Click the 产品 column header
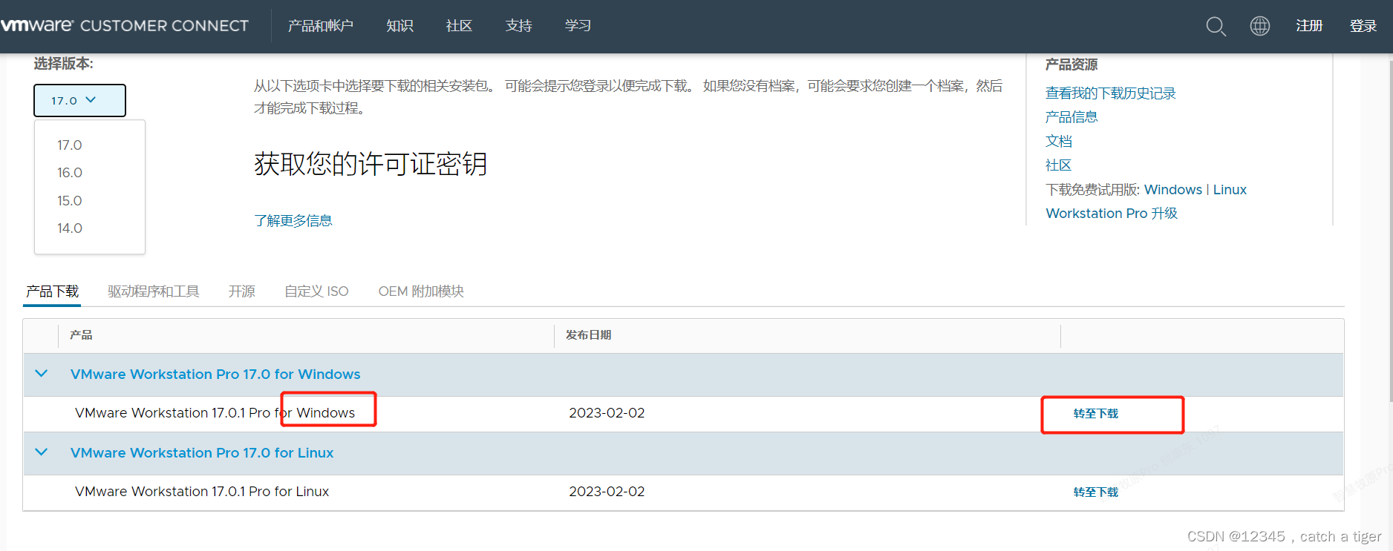 (x=81, y=335)
